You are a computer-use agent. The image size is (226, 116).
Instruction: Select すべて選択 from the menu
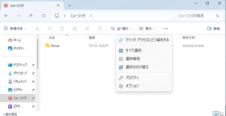[x=133, y=50]
